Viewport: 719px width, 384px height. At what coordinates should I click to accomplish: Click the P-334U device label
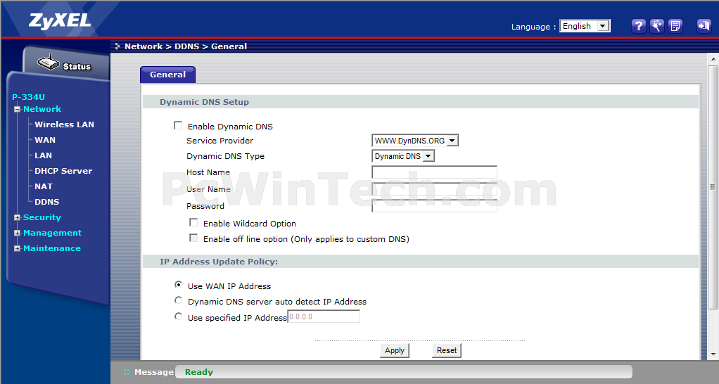pyautogui.click(x=28, y=97)
